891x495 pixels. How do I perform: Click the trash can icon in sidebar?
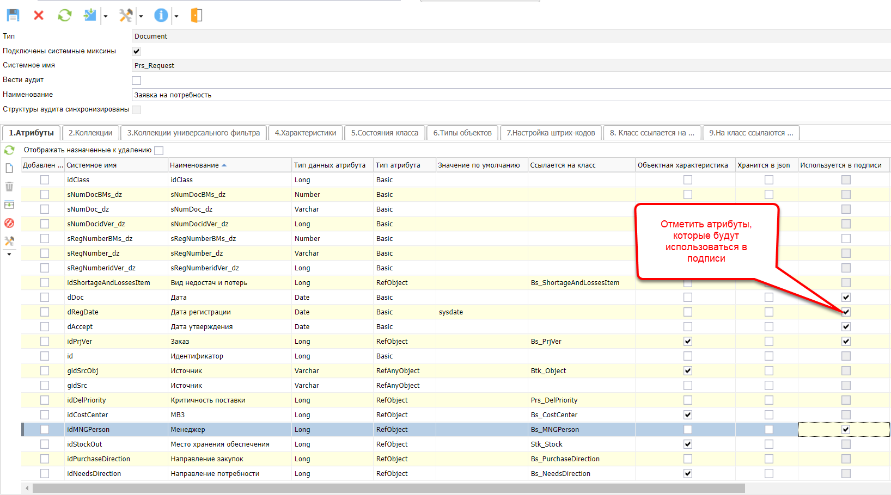[x=9, y=187]
